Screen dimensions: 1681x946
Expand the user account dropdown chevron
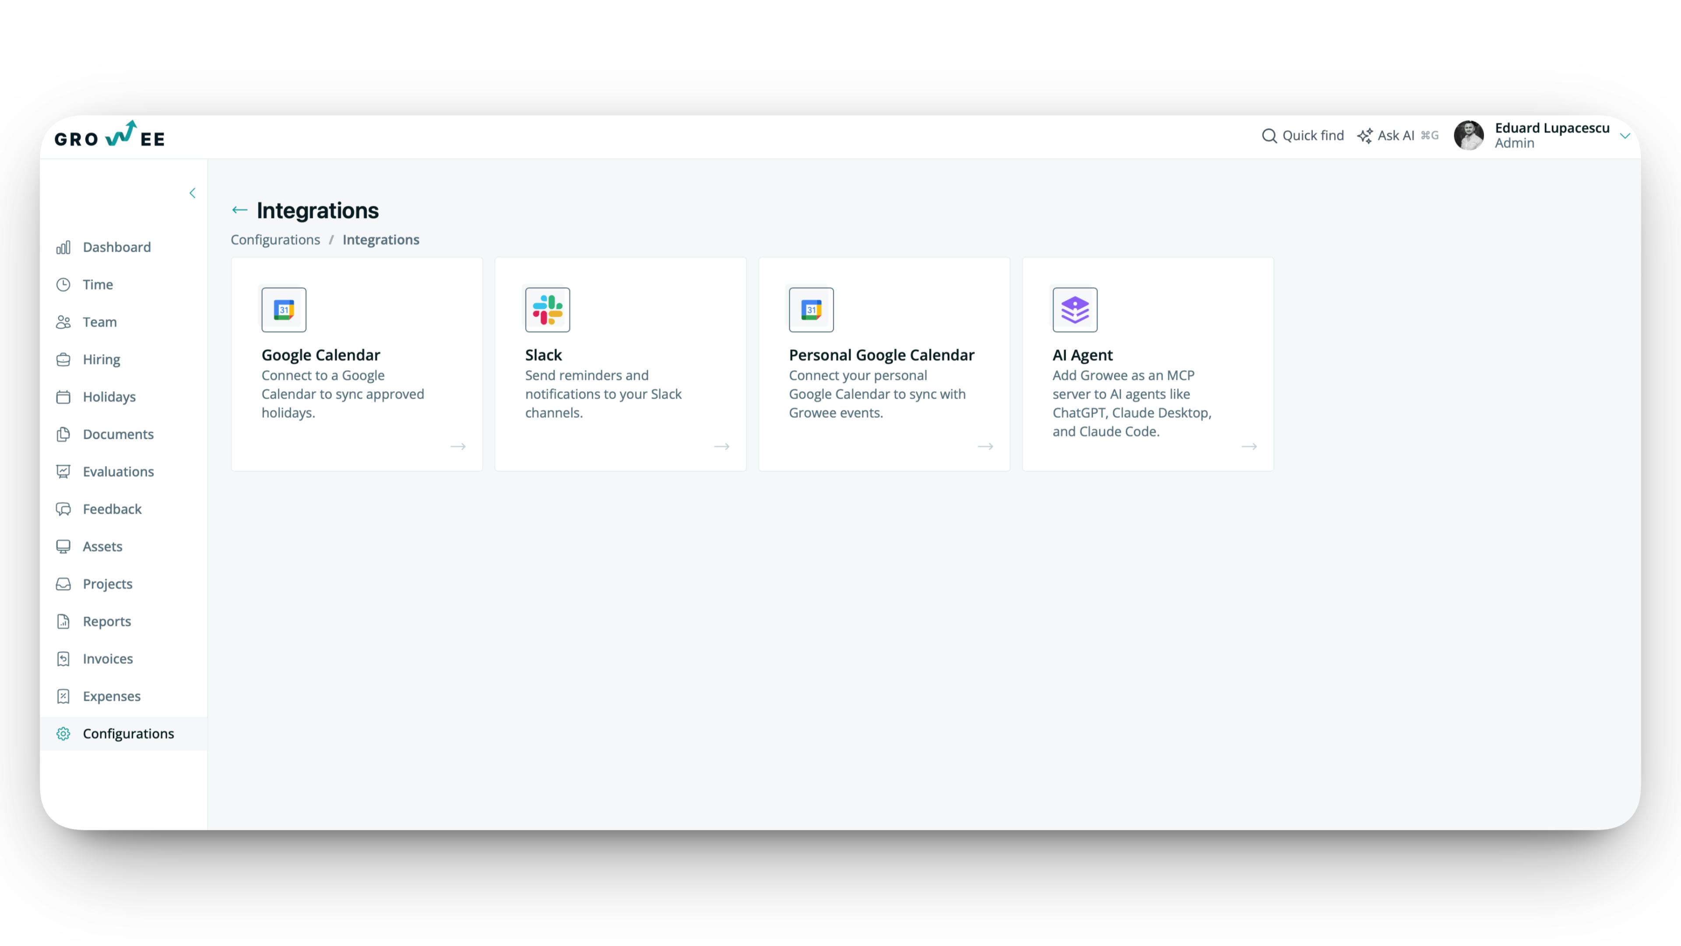click(1625, 136)
